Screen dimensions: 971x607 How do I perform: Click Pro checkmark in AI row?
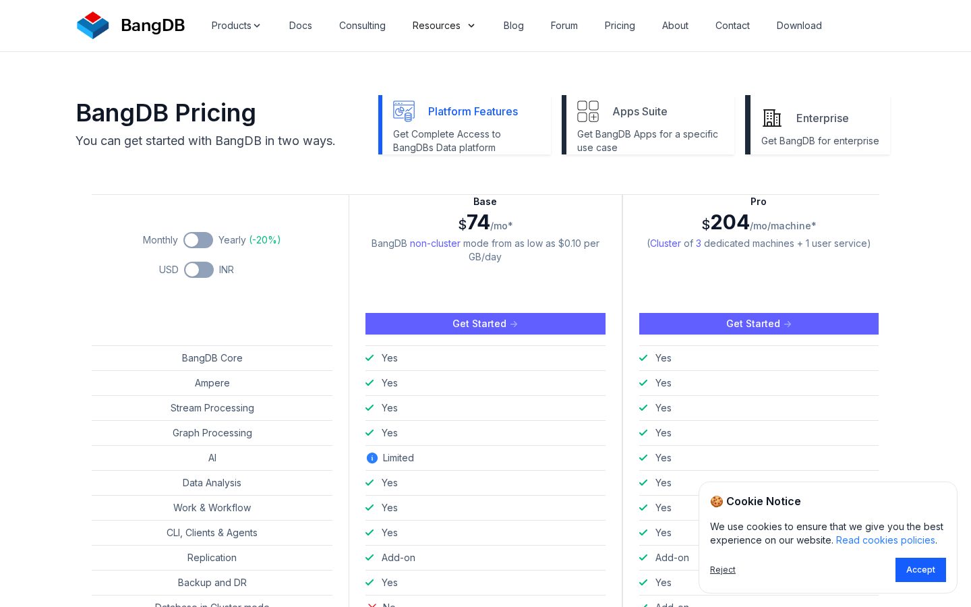643,458
